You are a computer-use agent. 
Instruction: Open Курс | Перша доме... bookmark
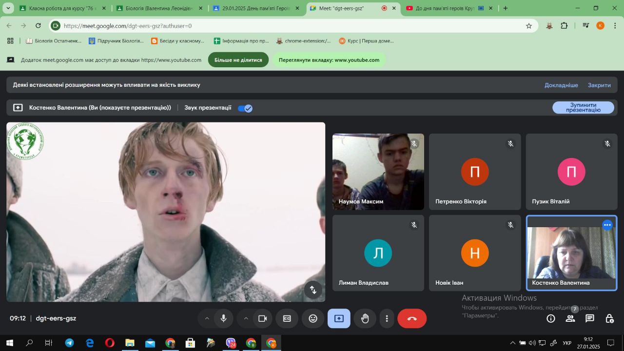(x=366, y=41)
